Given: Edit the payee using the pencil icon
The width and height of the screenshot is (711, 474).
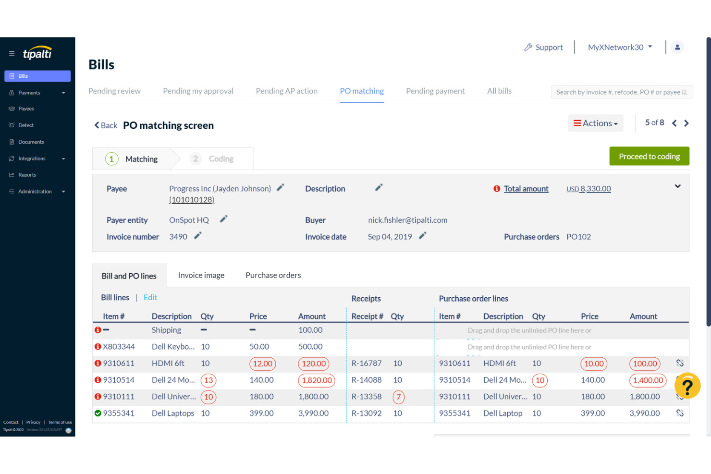Looking at the screenshot, I should (x=280, y=187).
